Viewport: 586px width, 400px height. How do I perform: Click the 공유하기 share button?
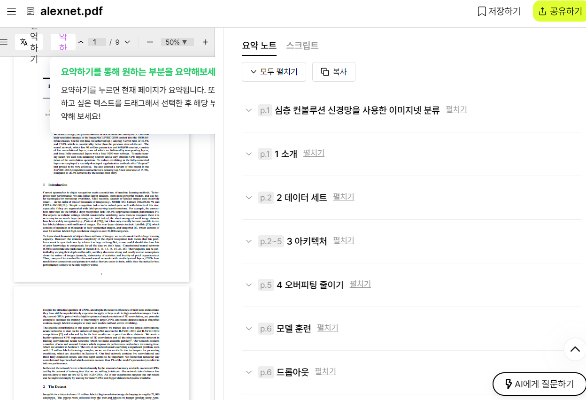[562, 11]
